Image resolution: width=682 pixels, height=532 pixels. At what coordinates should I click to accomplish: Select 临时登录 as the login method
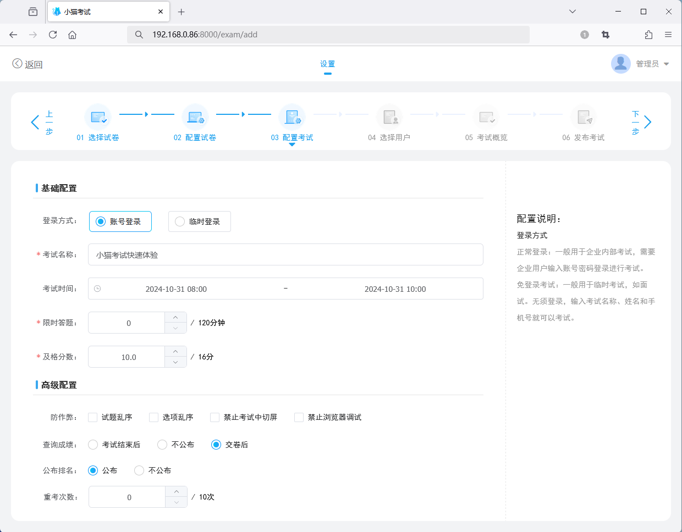point(179,221)
